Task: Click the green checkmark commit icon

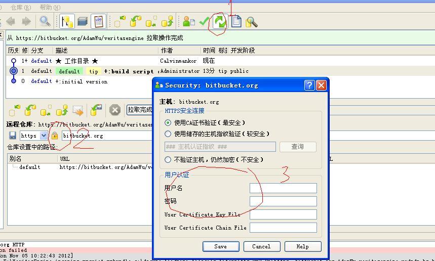Action: (x=204, y=21)
